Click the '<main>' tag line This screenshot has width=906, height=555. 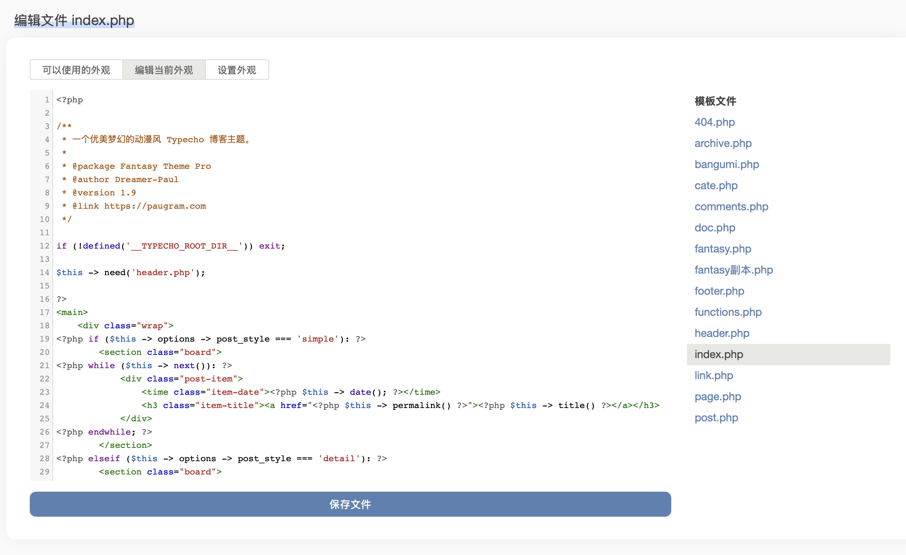coord(72,312)
